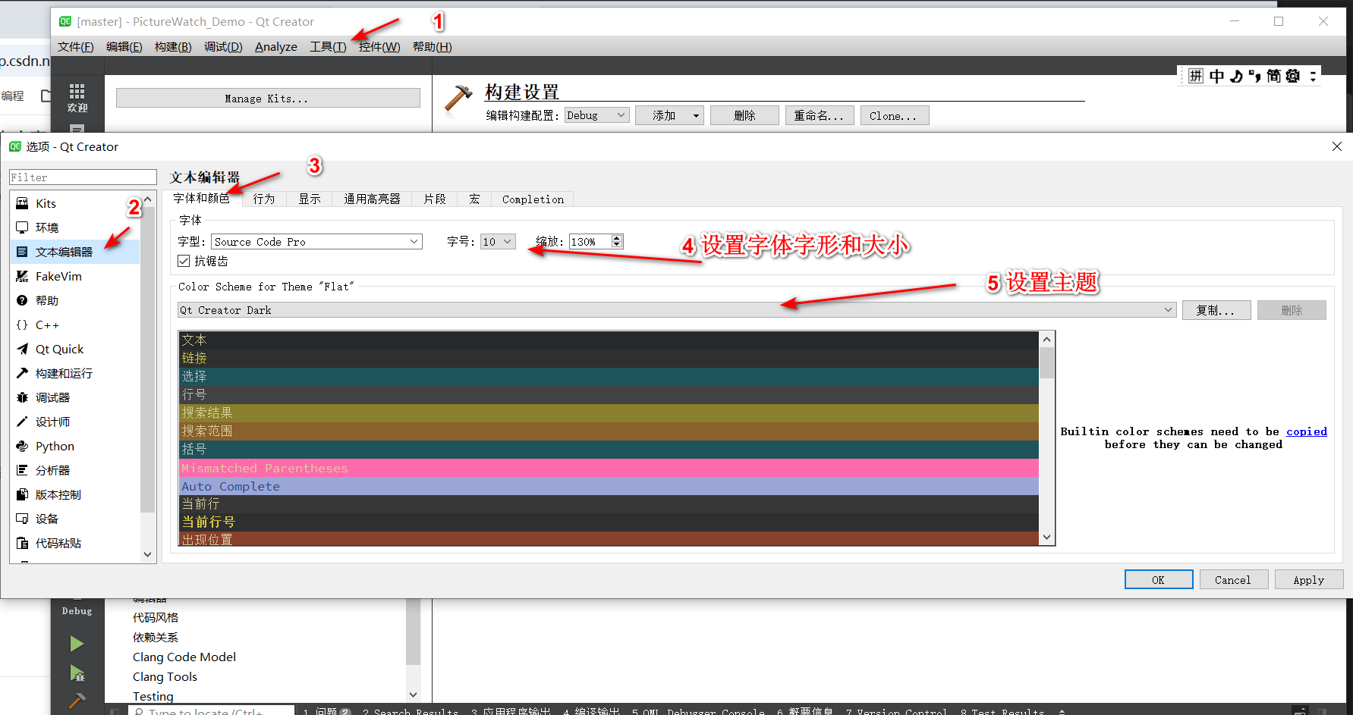Viewport: 1353px width, 715px height.
Task: Click the Build hammer icon in sidebar
Action: (77, 701)
